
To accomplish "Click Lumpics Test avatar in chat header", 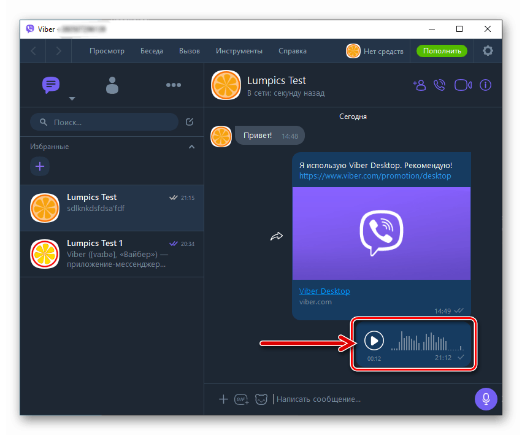I will pyautogui.click(x=226, y=85).
